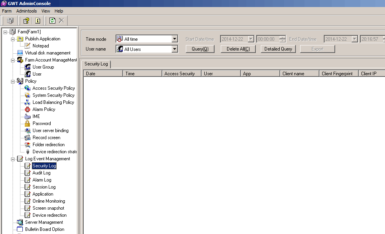Image resolution: width=385 pixels, height=234 pixels.
Task: Collapse the Log Event Management node
Action: tap(13, 159)
